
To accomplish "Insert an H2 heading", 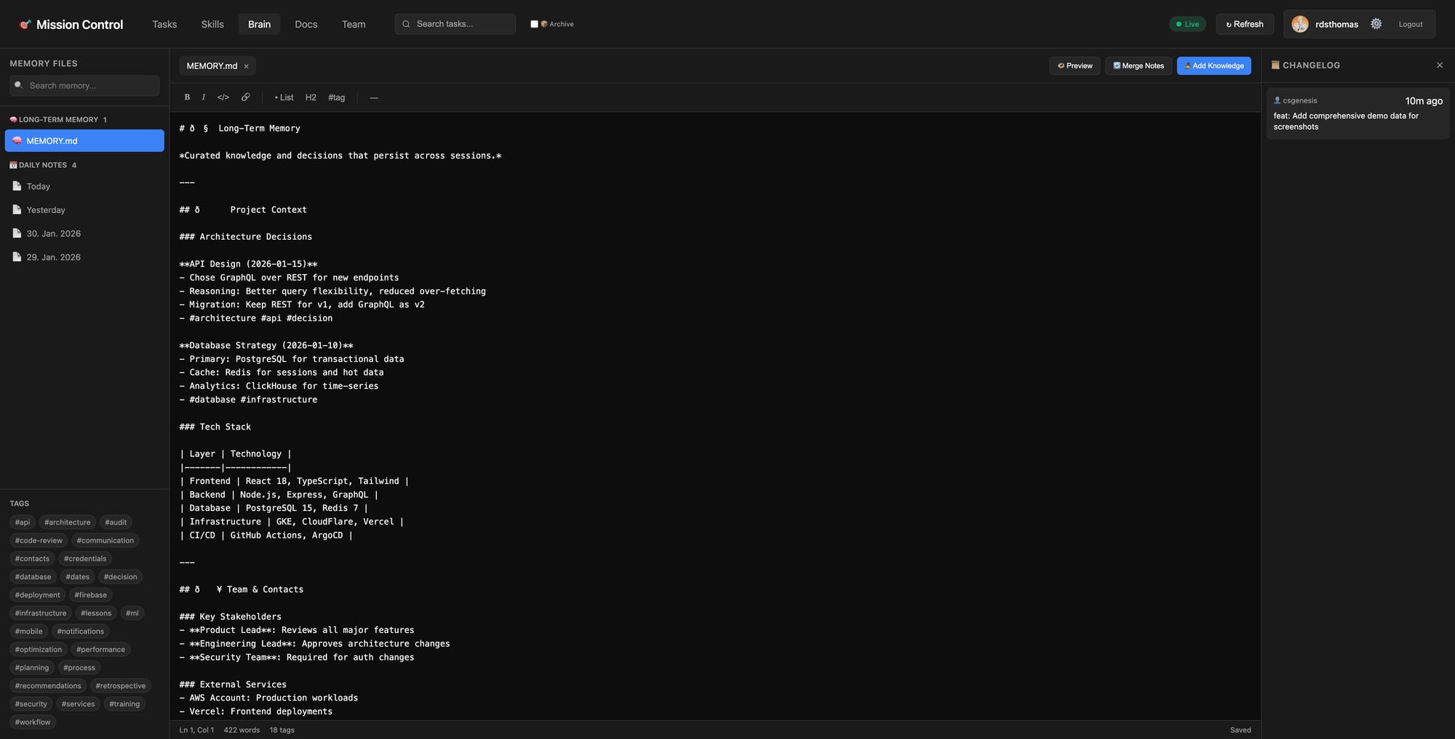I will (x=311, y=97).
